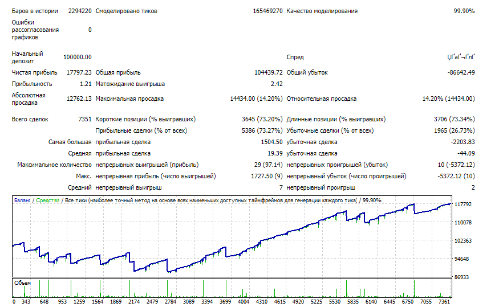Click profitable trades value 5386 (73.27%)
The image size is (503, 307).
tap(262, 131)
